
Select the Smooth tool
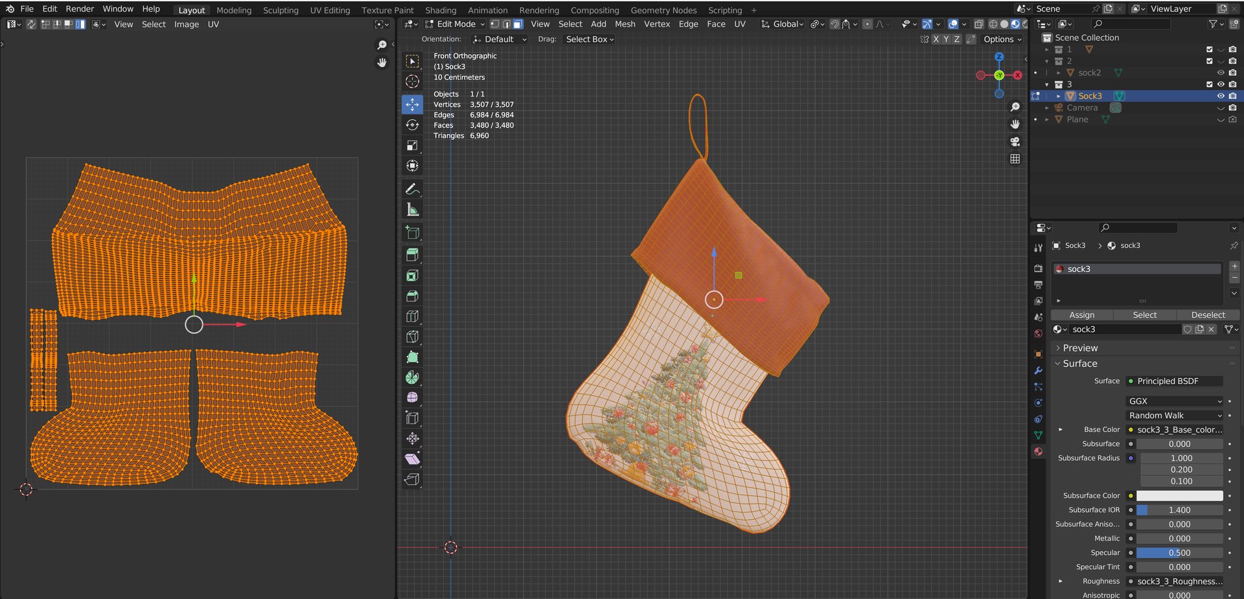pyautogui.click(x=412, y=398)
